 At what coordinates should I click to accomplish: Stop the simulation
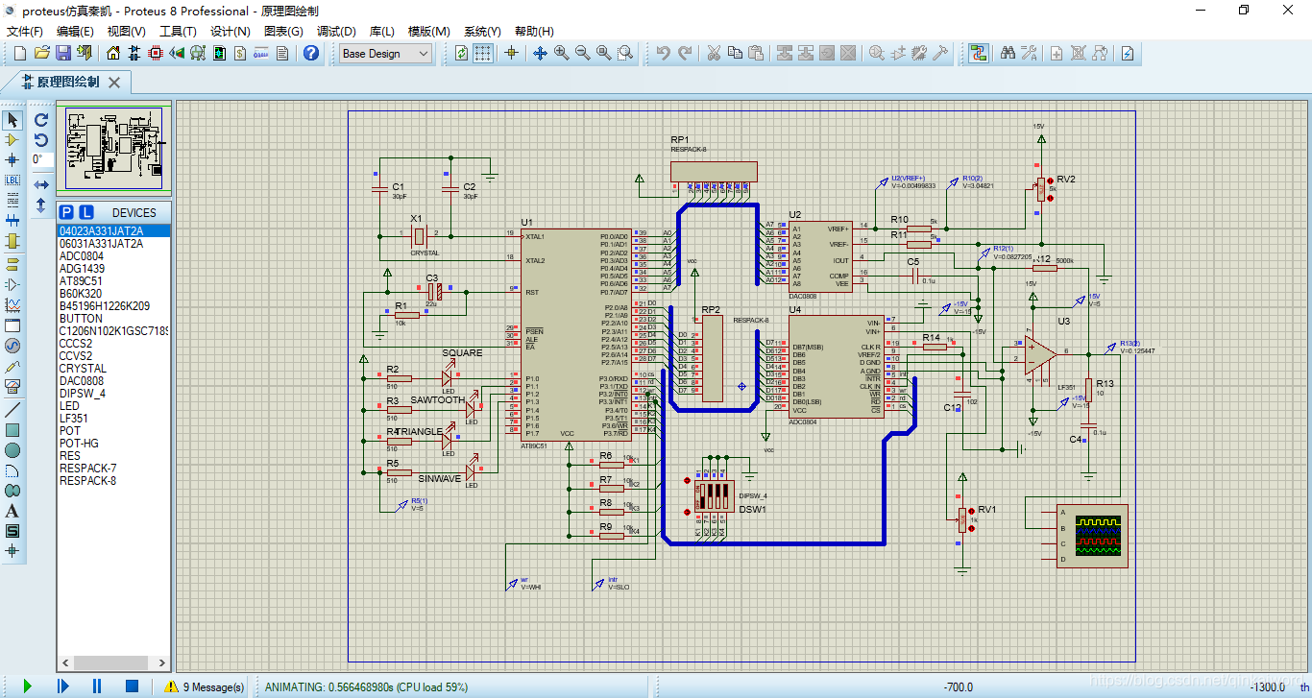coord(133,686)
